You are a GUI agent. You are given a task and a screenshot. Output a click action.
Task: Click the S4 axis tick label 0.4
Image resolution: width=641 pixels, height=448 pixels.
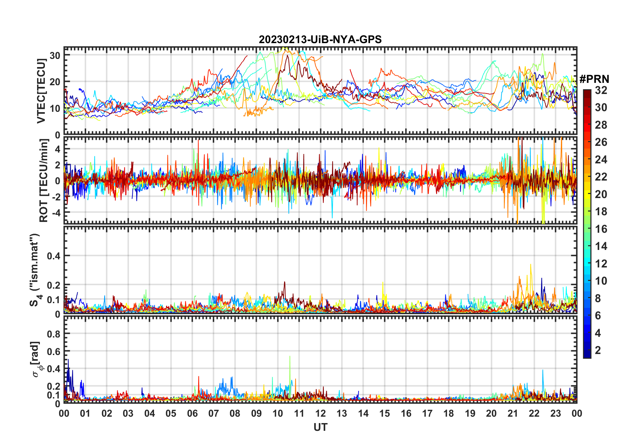pos(54,256)
